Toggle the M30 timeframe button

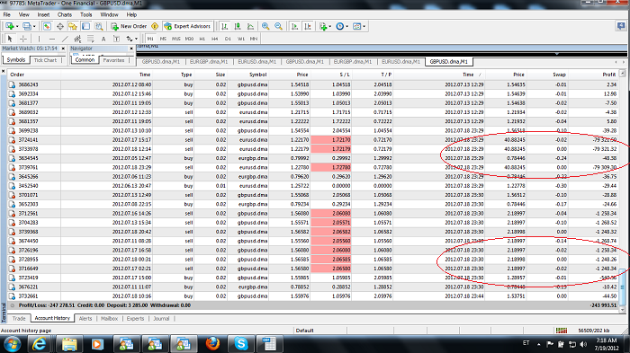click(189, 39)
